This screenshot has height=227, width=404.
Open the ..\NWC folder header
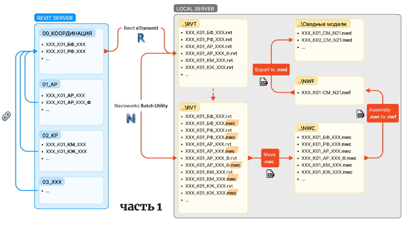[307, 128]
